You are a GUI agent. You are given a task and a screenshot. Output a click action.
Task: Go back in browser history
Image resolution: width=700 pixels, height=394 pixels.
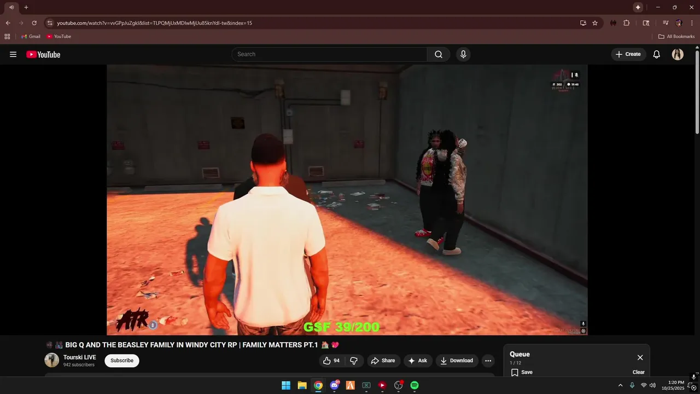click(8, 23)
